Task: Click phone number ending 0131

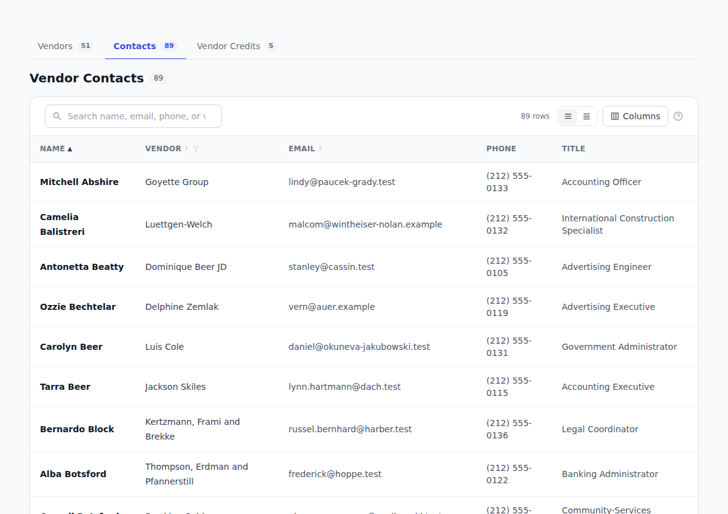Action: pyautogui.click(x=509, y=347)
